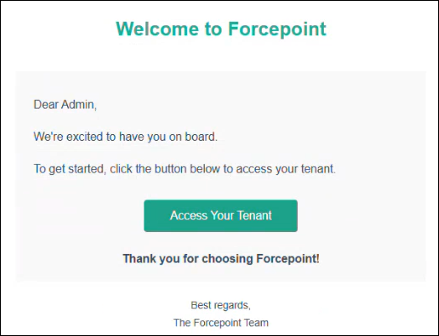Image resolution: width=439 pixels, height=336 pixels.
Task: Select the Welcome to Forcepoint heading
Action: [221, 28]
